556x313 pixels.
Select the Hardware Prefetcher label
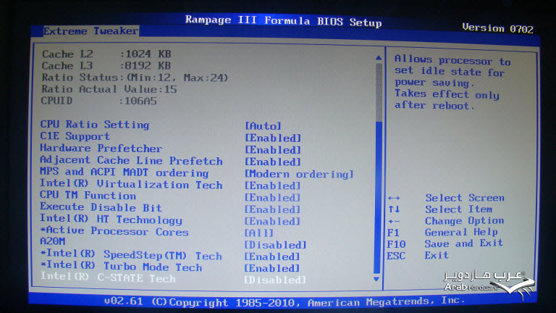(101, 149)
